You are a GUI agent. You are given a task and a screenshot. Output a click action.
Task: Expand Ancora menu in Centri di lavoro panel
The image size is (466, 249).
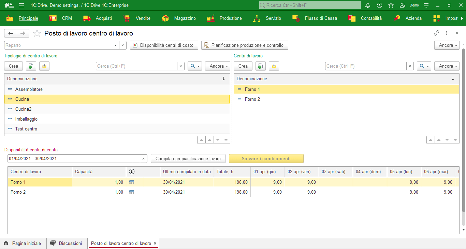tap(447, 66)
